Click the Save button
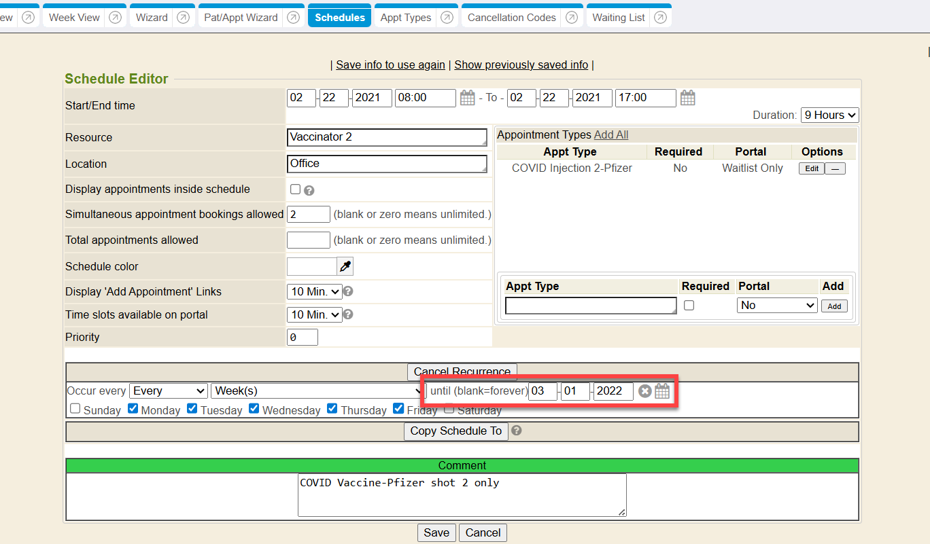The height and width of the screenshot is (544, 930). coord(436,532)
